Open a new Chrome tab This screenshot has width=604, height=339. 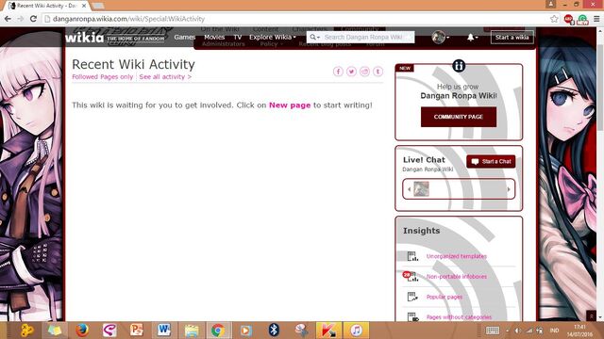[x=98, y=6]
